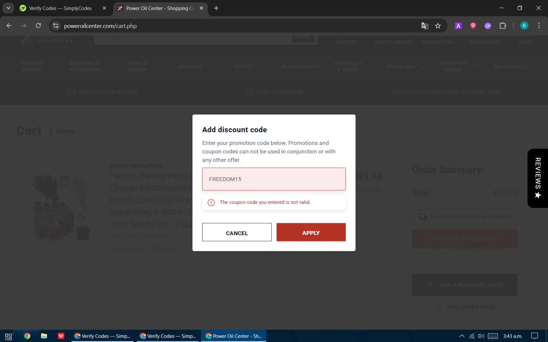Open the WPS Office taskbar icon
This screenshot has width=548, height=342.
61,336
